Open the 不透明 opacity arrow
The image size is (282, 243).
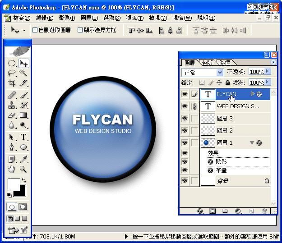(x=268, y=72)
